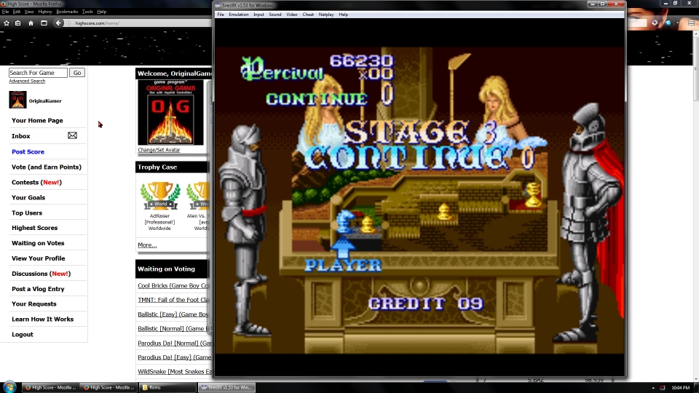The width and height of the screenshot is (699, 393).
Task: Open the Netplay menu in Snes9X
Action: click(326, 15)
